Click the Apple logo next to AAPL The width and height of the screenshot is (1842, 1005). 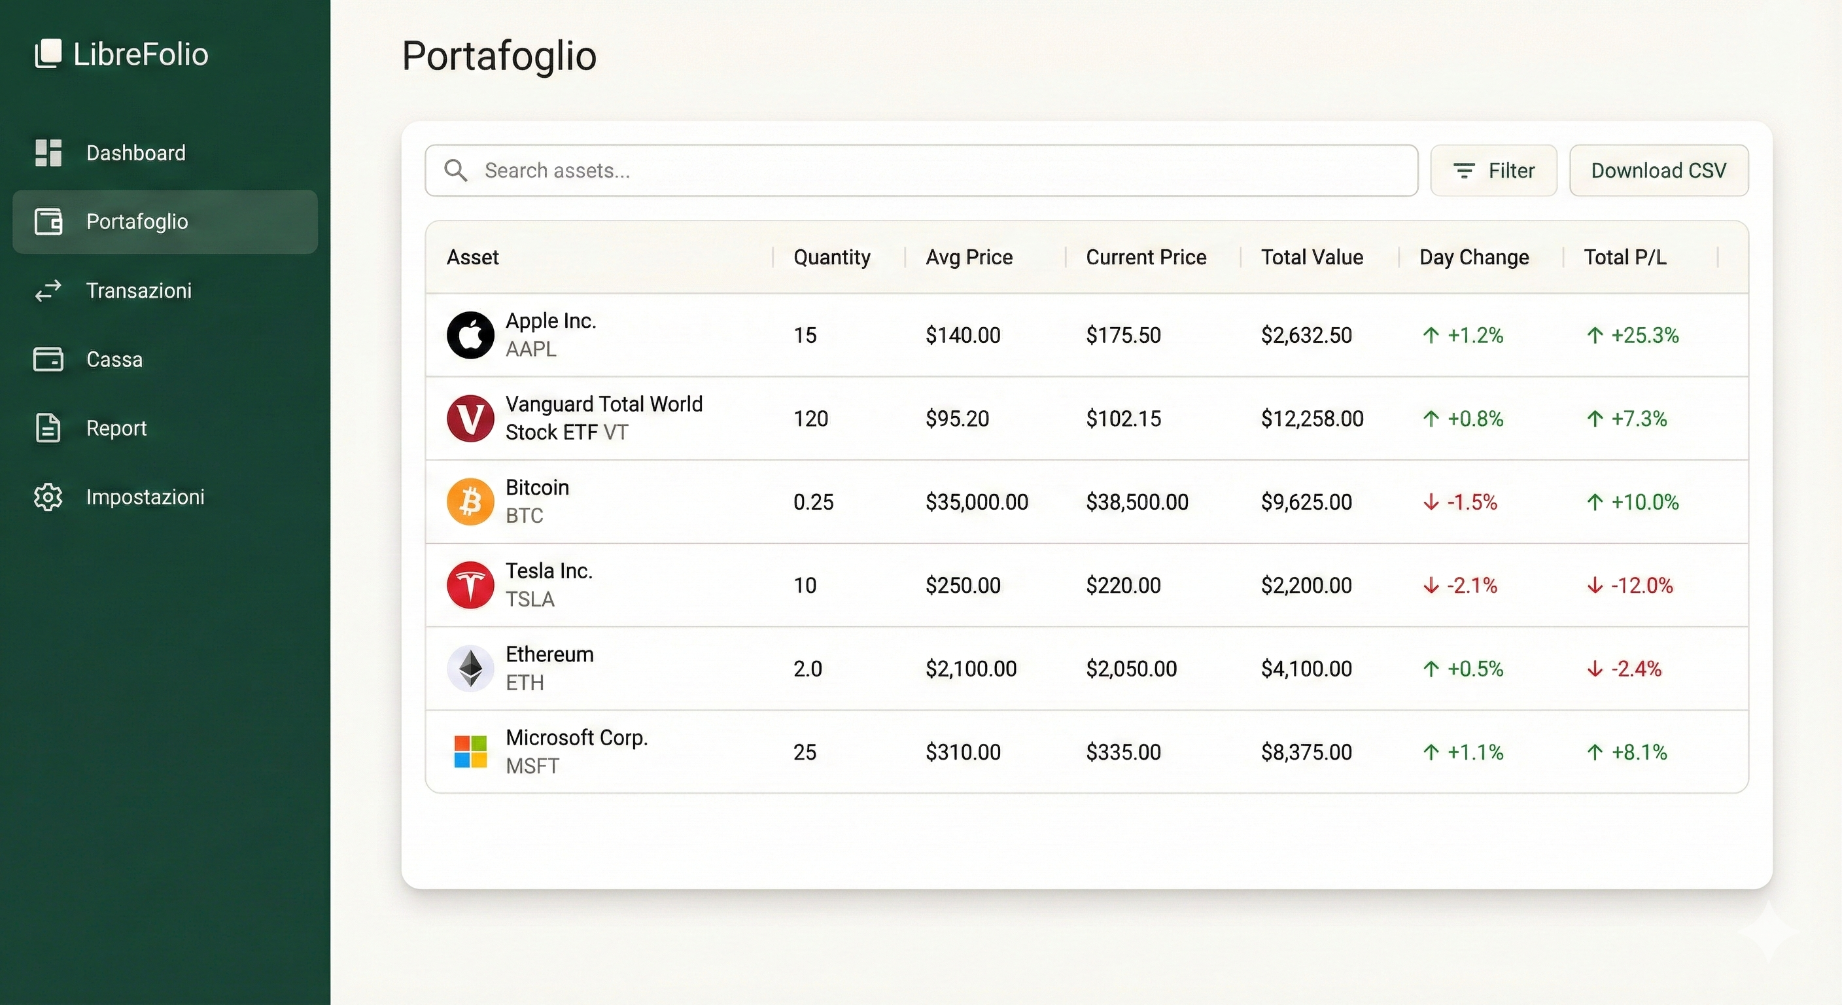pos(470,335)
